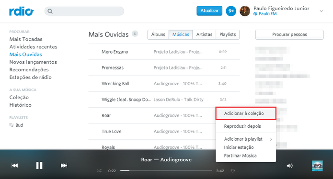Expand the user account dropdown arrow

click(x=322, y=11)
